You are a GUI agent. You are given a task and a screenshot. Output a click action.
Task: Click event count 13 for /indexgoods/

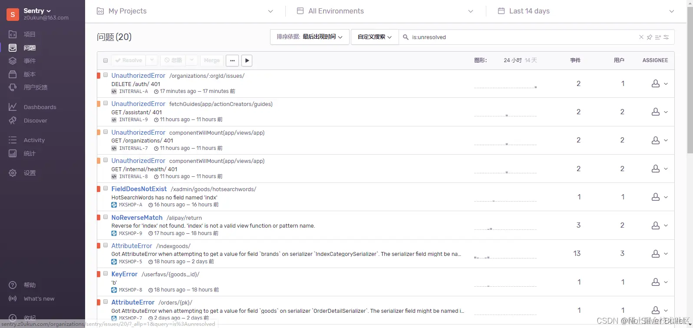(577, 254)
